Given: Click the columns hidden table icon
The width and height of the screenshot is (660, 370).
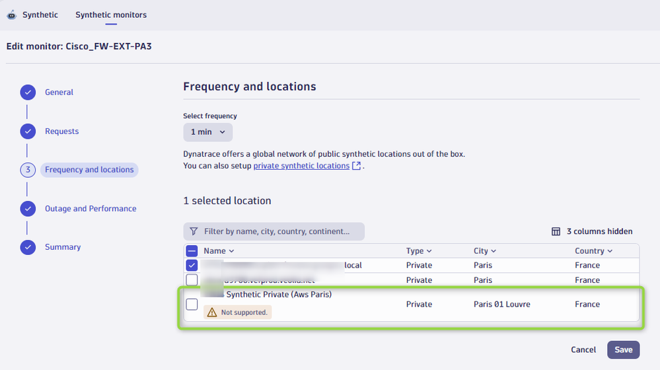Looking at the screenshot, I should tap(556, 232).
